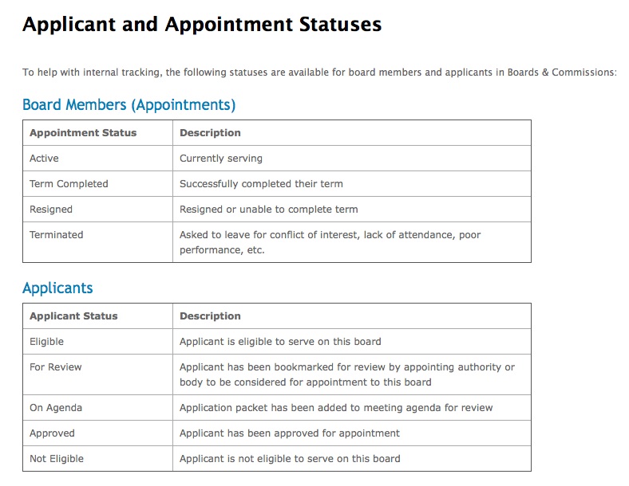Click the Board Members (Appointments) heading
The width and height of the screenshot is (629, 486).
click(x=129, y=104)
